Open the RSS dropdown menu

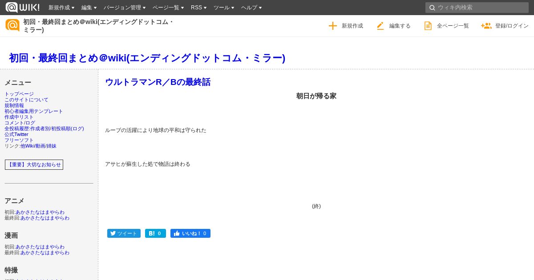click(x=199, y=8)
